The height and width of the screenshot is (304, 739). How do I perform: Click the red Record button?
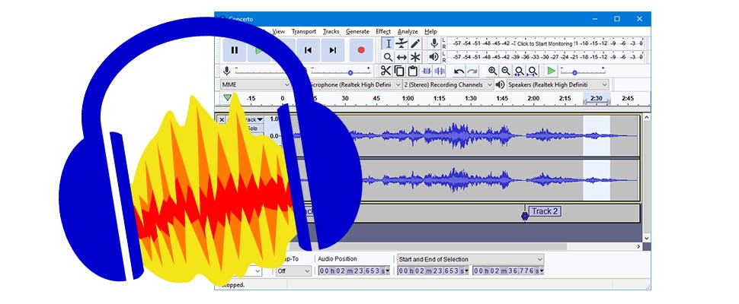(x=361, y=50)
